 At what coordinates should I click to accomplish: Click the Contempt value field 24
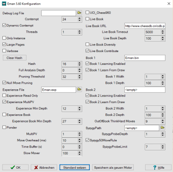(69, 19)
